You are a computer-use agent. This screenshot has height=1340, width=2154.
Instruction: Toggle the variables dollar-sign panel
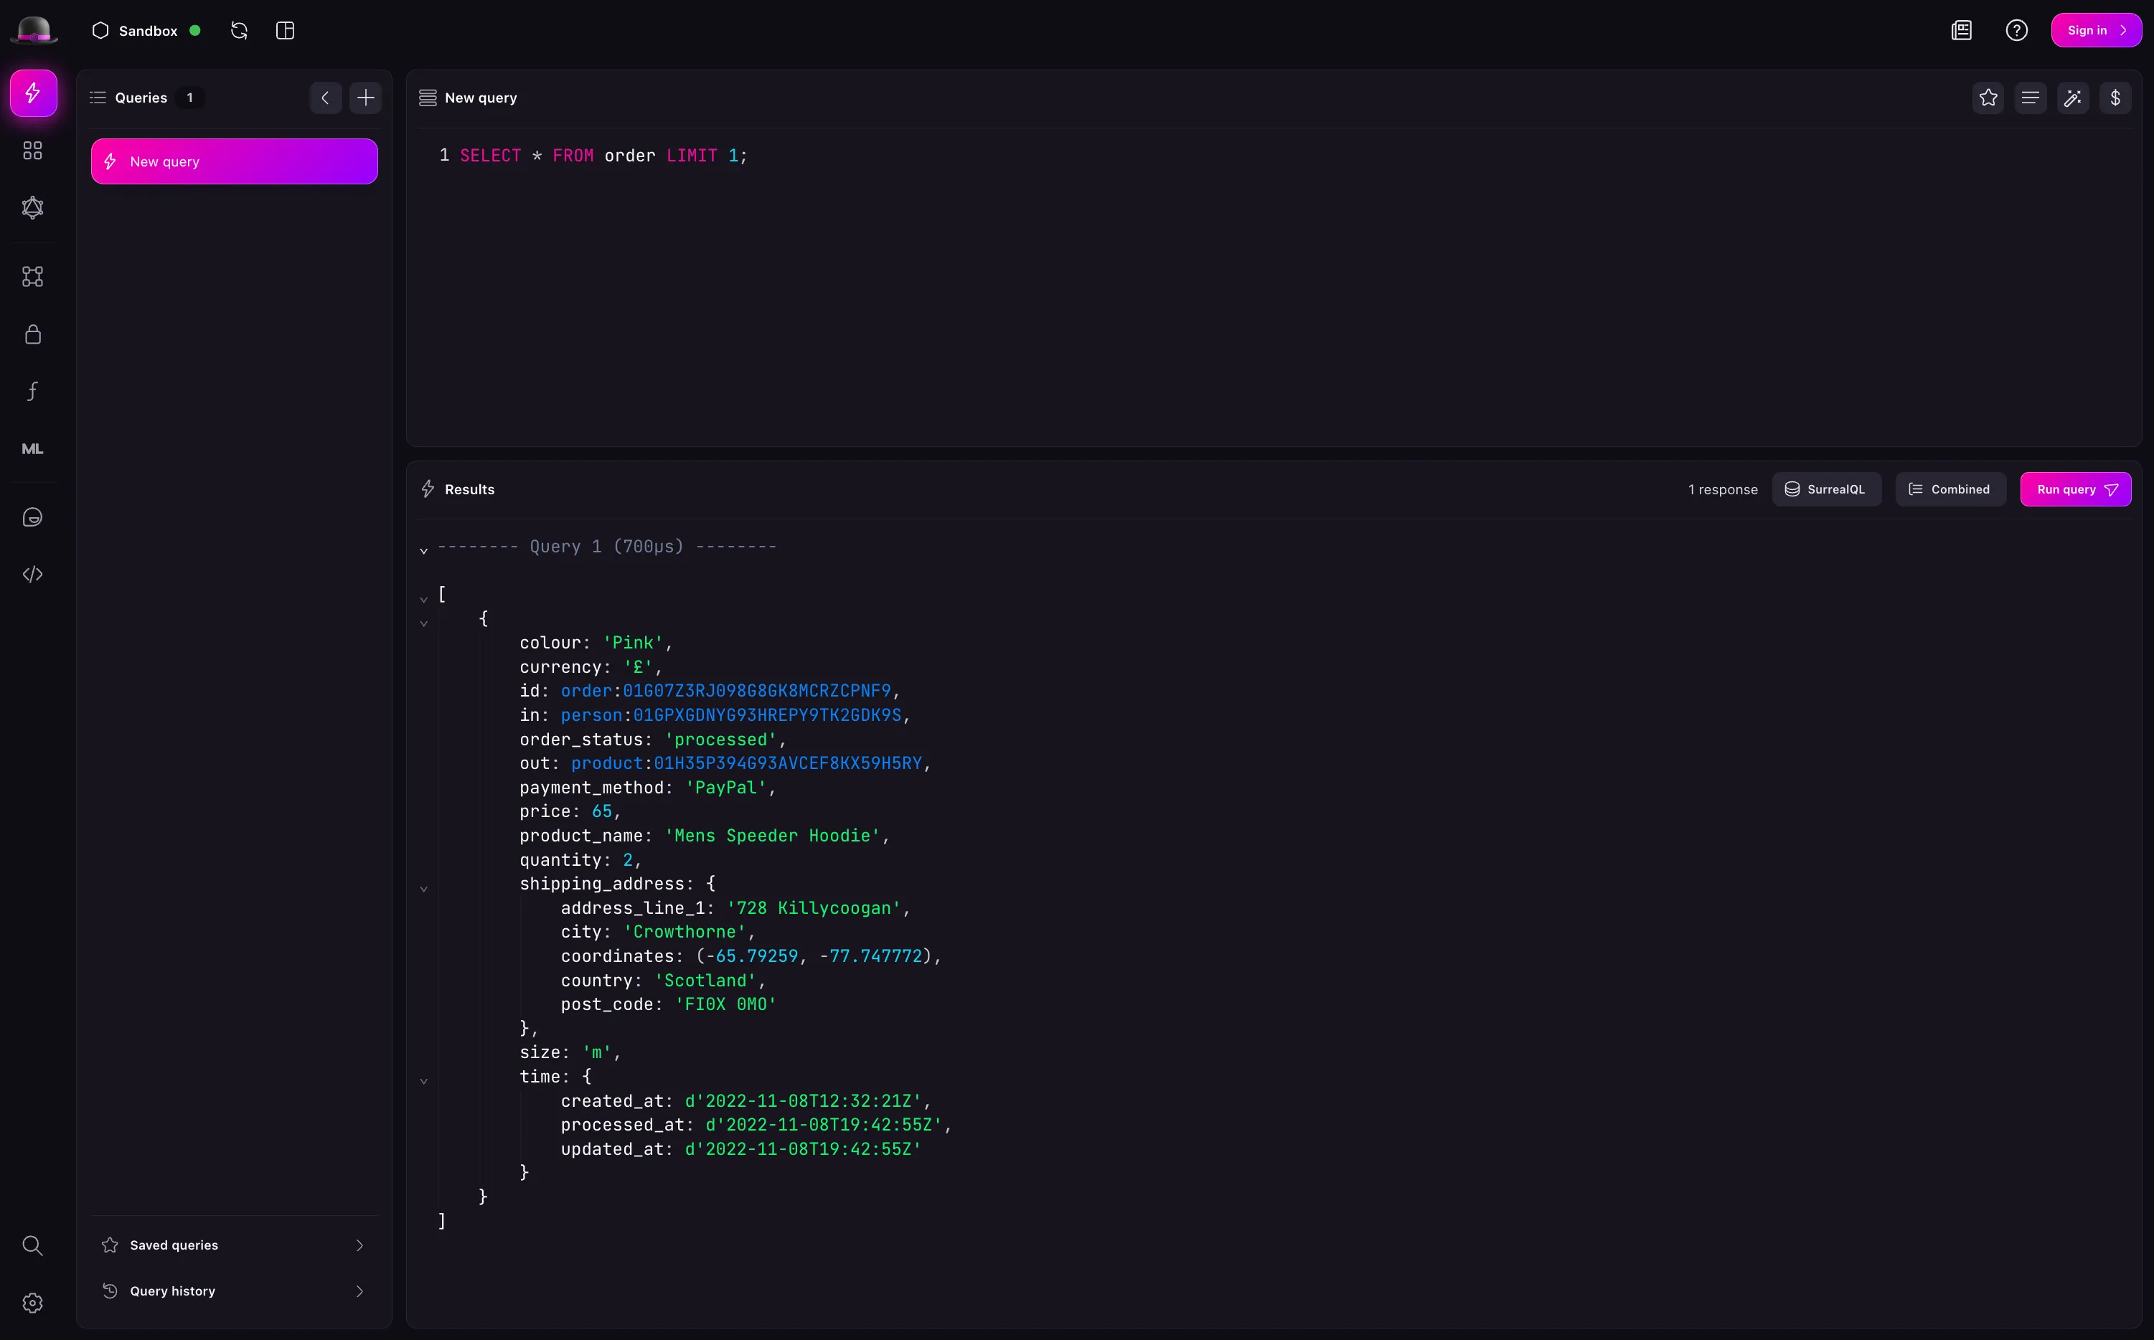[x=2115, y=98]
